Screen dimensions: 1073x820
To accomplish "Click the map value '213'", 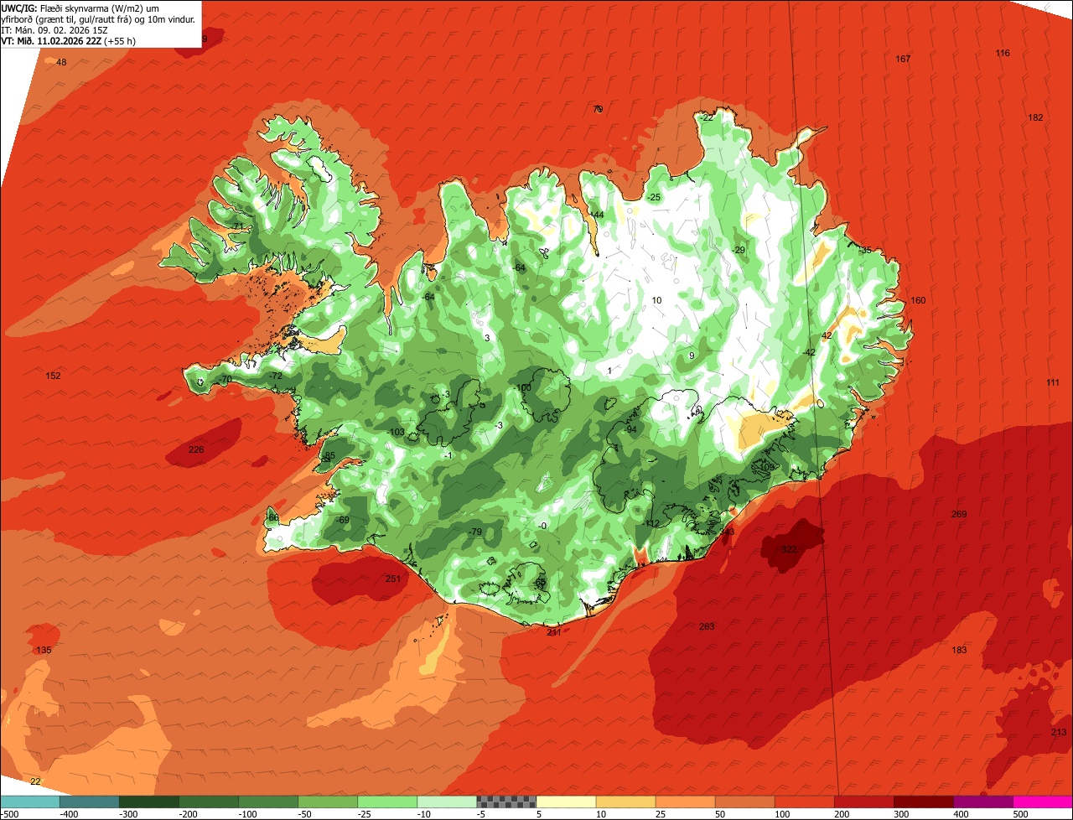I will click(x=1059, y=732).
